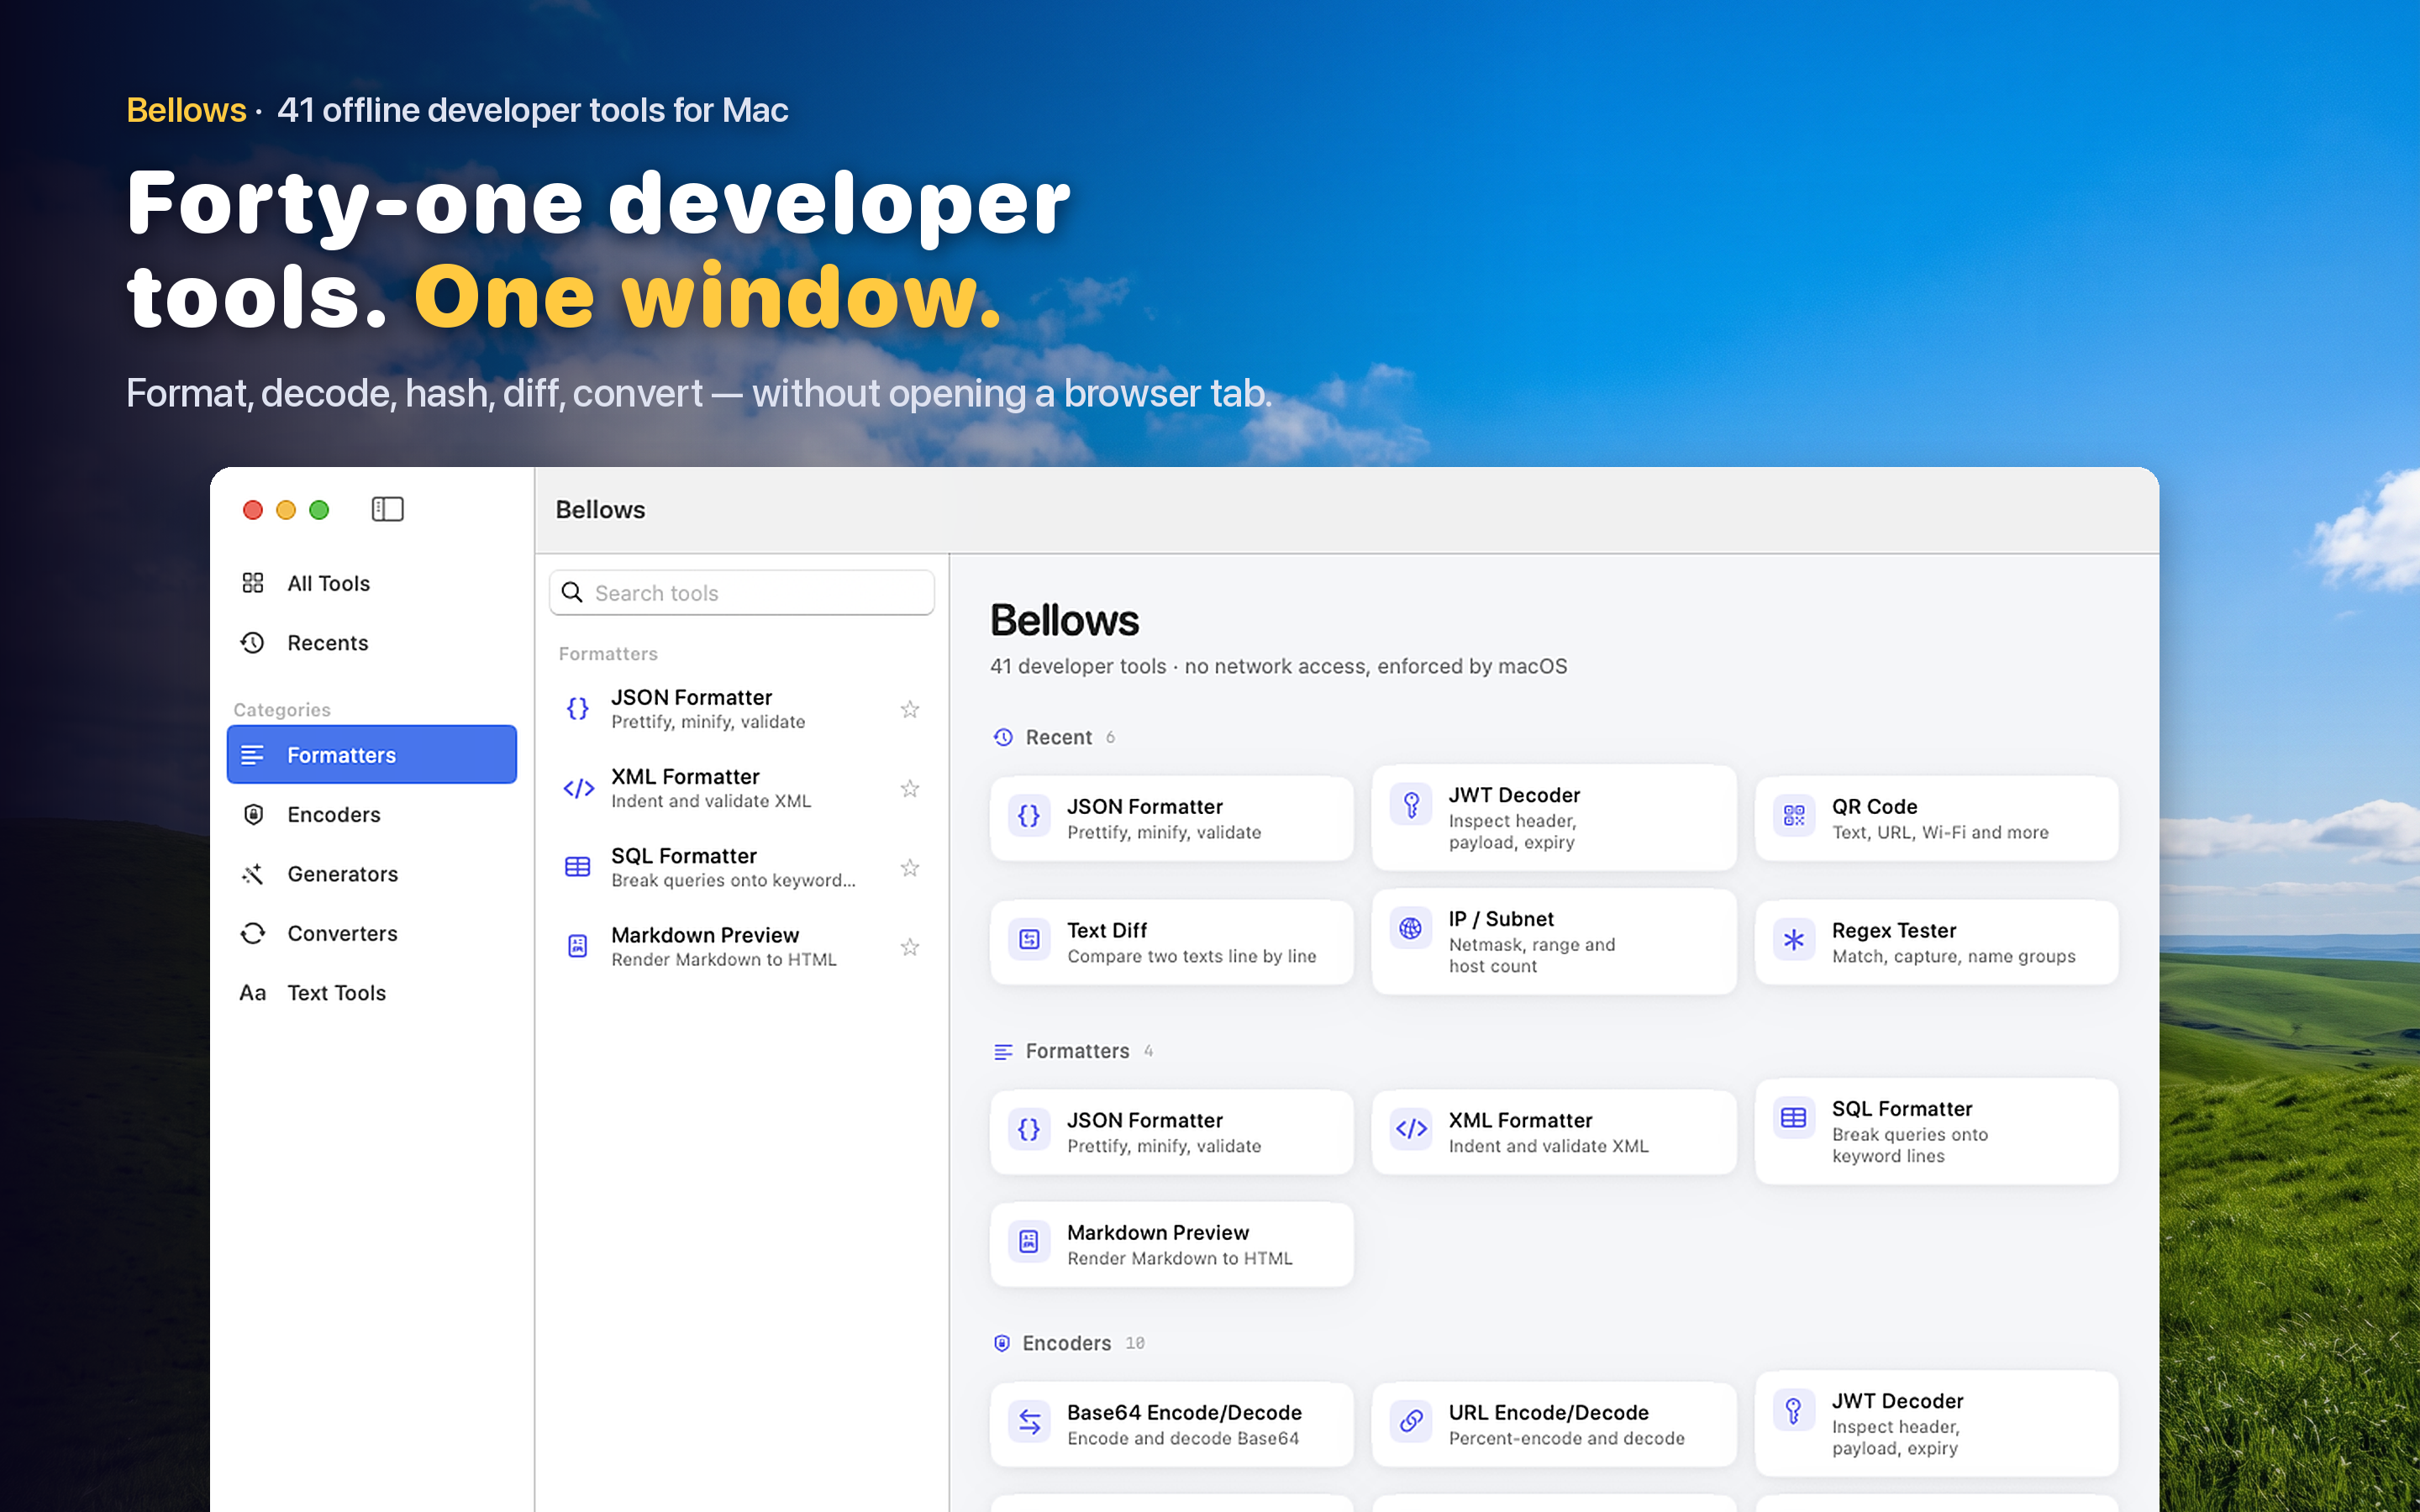Open the QR Code card
2420x1512 pixels.
coord(1937,818)
